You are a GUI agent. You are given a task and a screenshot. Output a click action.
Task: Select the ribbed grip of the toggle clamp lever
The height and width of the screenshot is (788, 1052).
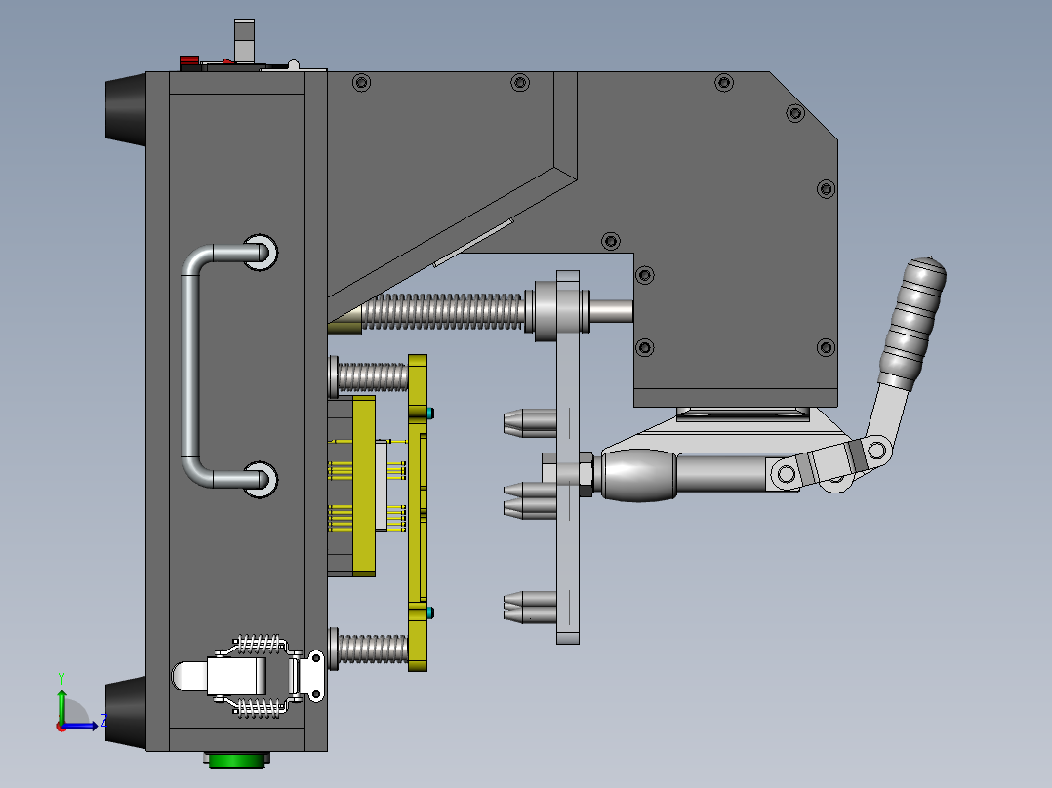[x=912, y=323]
